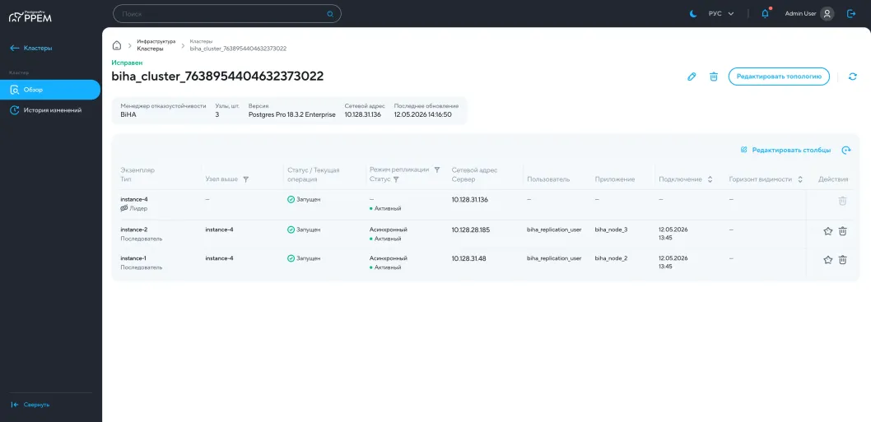Click instance-4 name in table

[x=134, y=199]
